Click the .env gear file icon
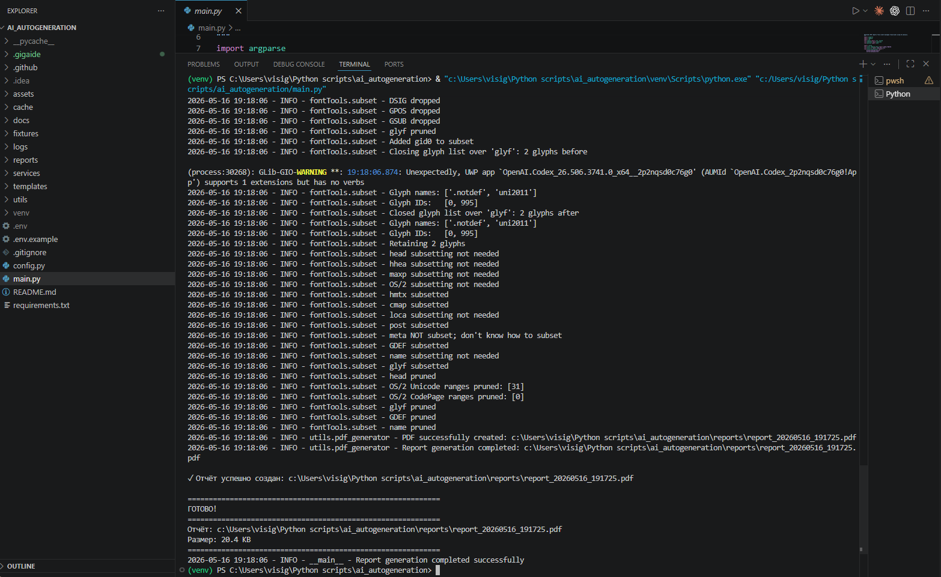This screenshot has width=941, height=577. [6, 226]
